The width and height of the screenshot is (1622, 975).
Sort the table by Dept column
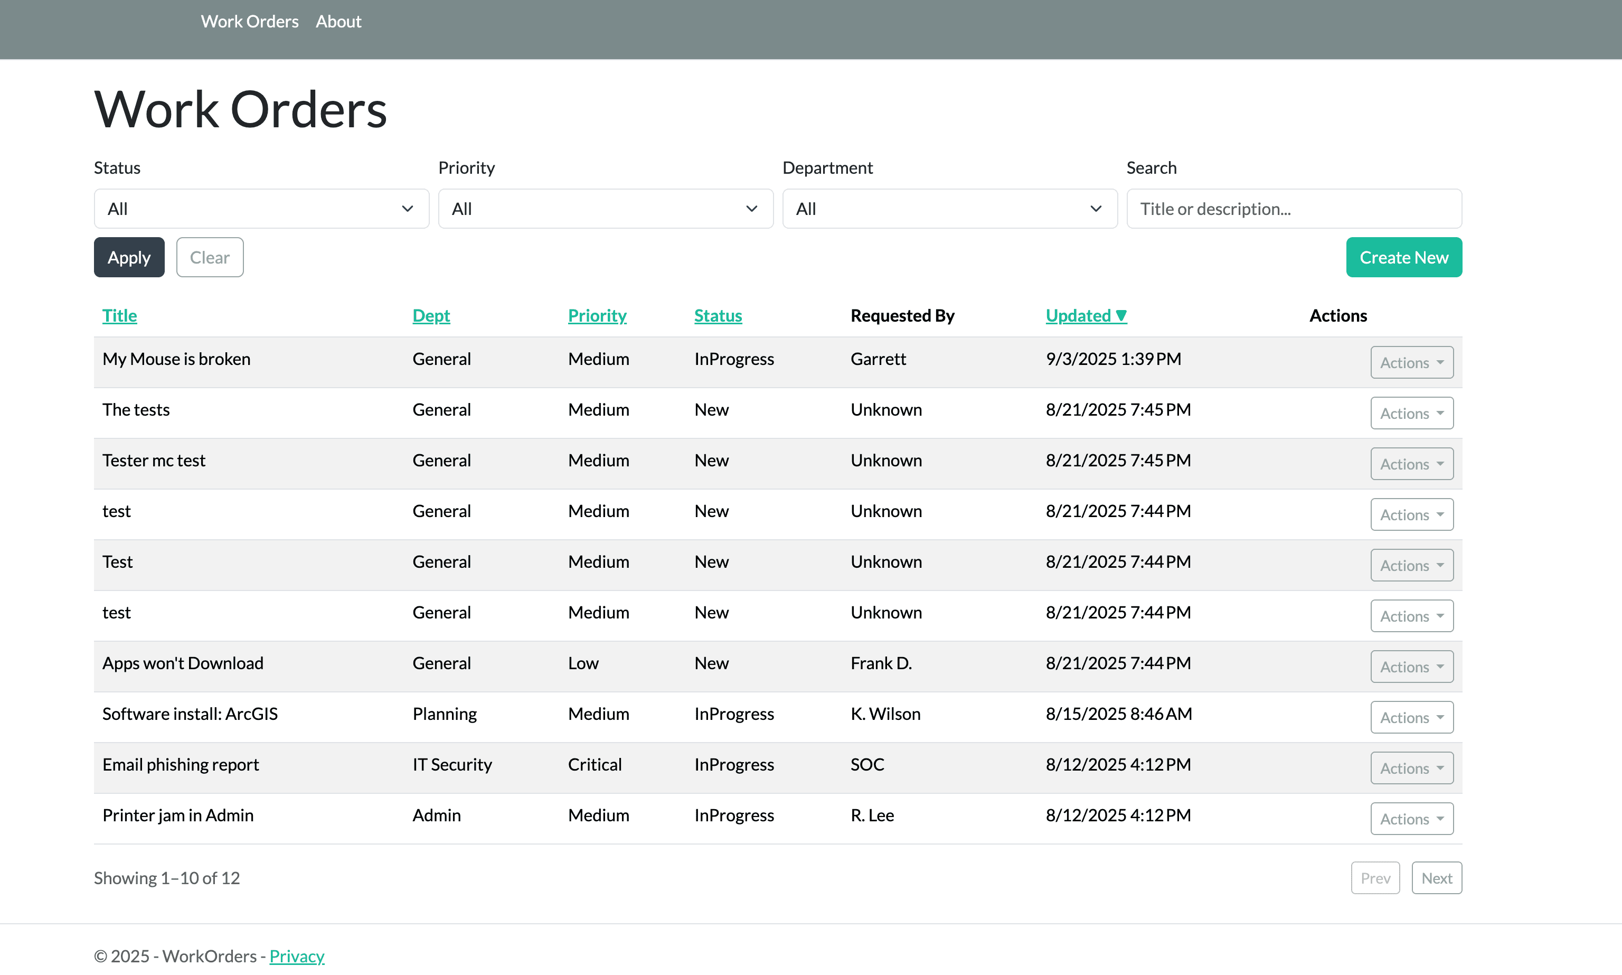click(431, 315)
